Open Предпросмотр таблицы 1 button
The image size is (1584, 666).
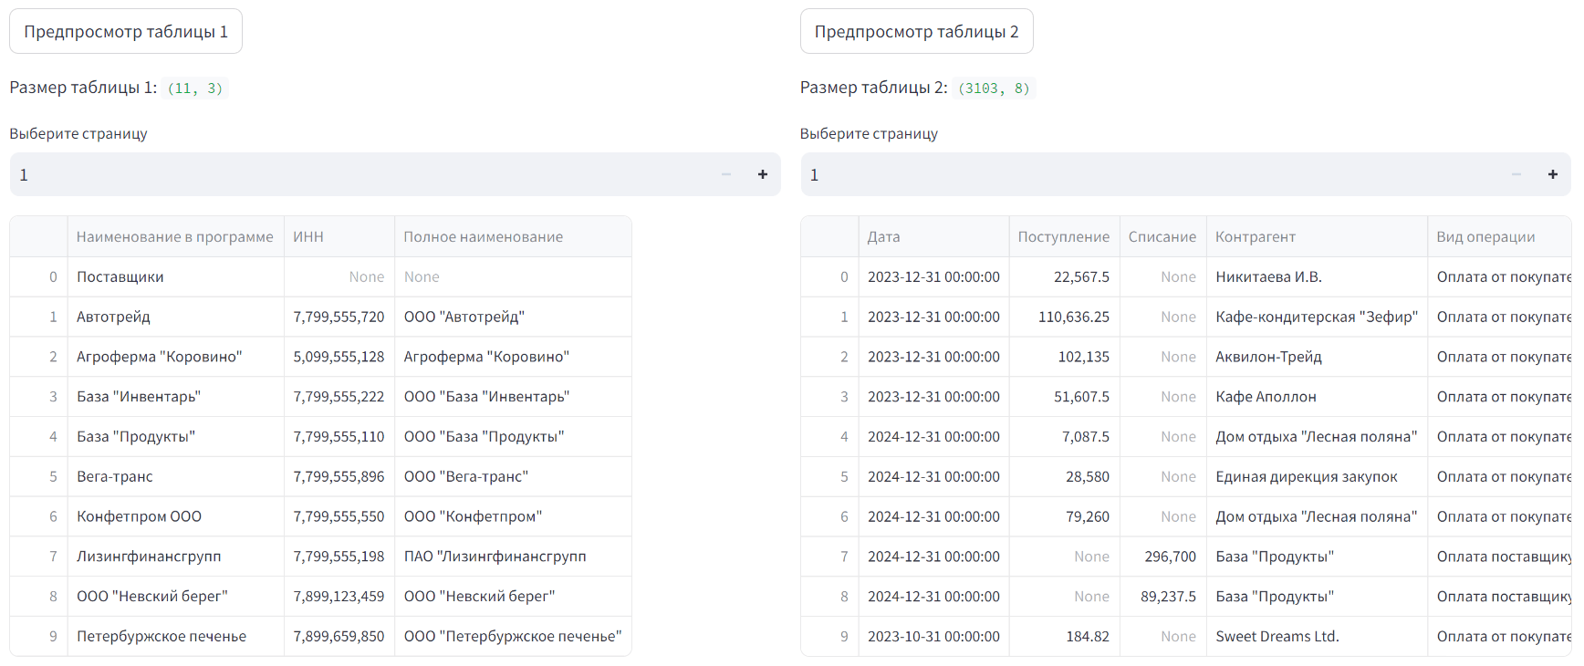[126, 32]
